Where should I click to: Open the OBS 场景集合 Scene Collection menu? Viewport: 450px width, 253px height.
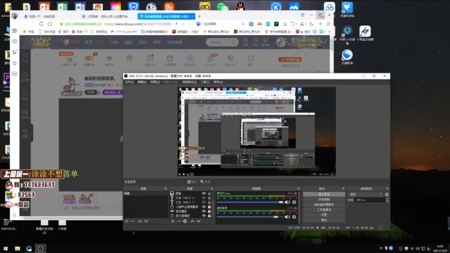pos(190,82)
